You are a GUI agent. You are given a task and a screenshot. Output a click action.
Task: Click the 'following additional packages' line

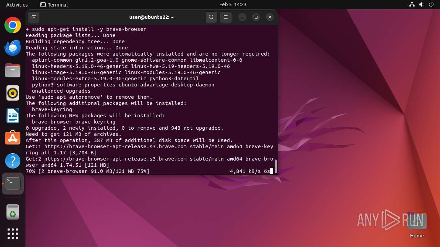coord(106,103)
